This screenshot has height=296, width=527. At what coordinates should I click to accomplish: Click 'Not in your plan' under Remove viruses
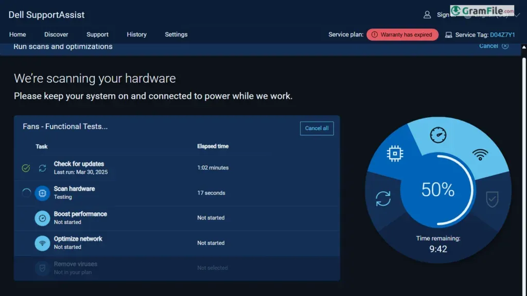pyautogui.click(x=73, y=272)
